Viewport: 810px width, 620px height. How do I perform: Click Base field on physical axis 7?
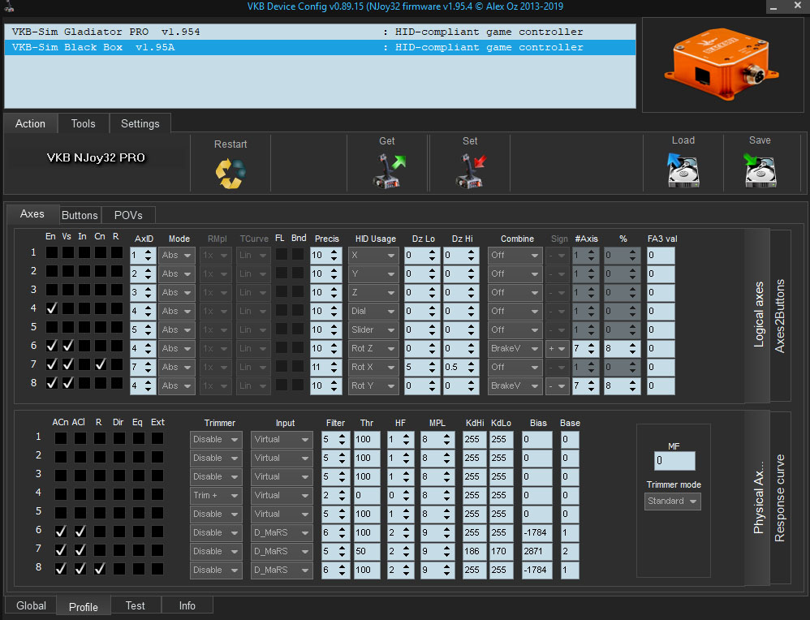[569, 551]
